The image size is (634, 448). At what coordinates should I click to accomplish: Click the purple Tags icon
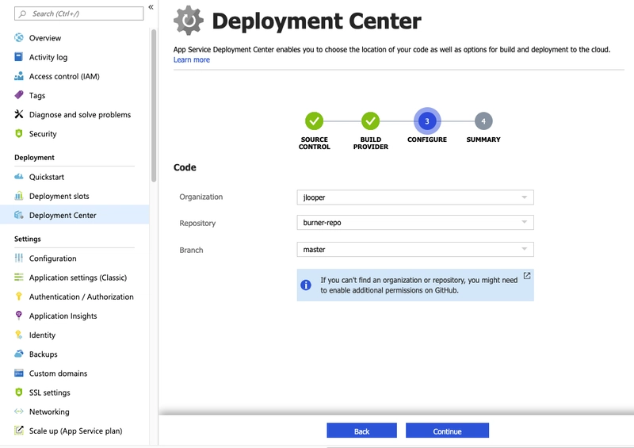pos(18,95)
